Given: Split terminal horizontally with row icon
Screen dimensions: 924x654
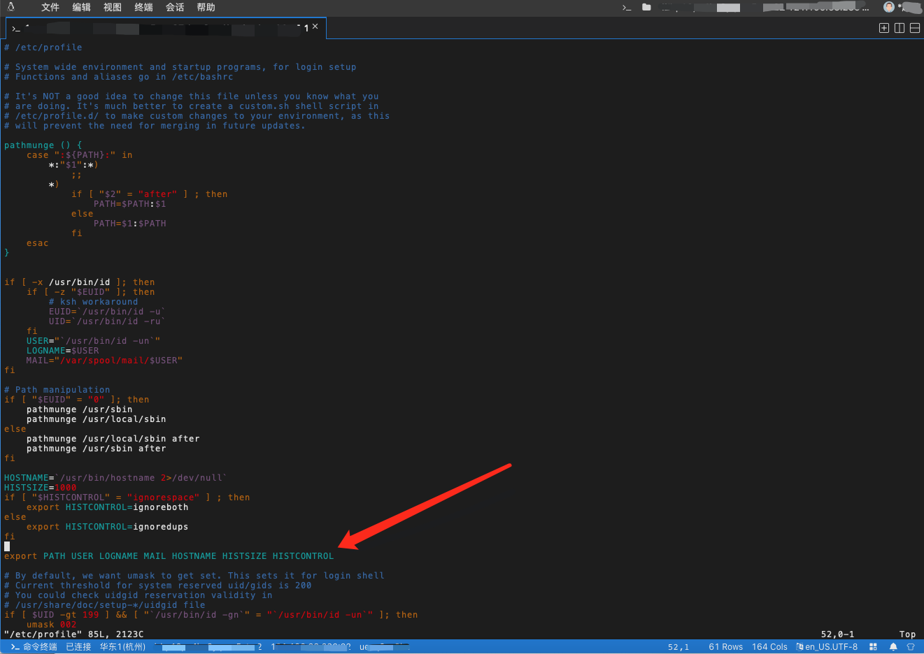Looking at the screenshot, I should coord(915,28).
